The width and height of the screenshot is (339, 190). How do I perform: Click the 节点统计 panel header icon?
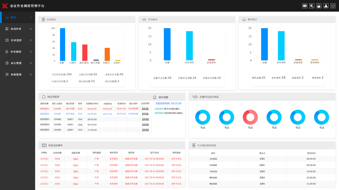[x=144, y=20]
